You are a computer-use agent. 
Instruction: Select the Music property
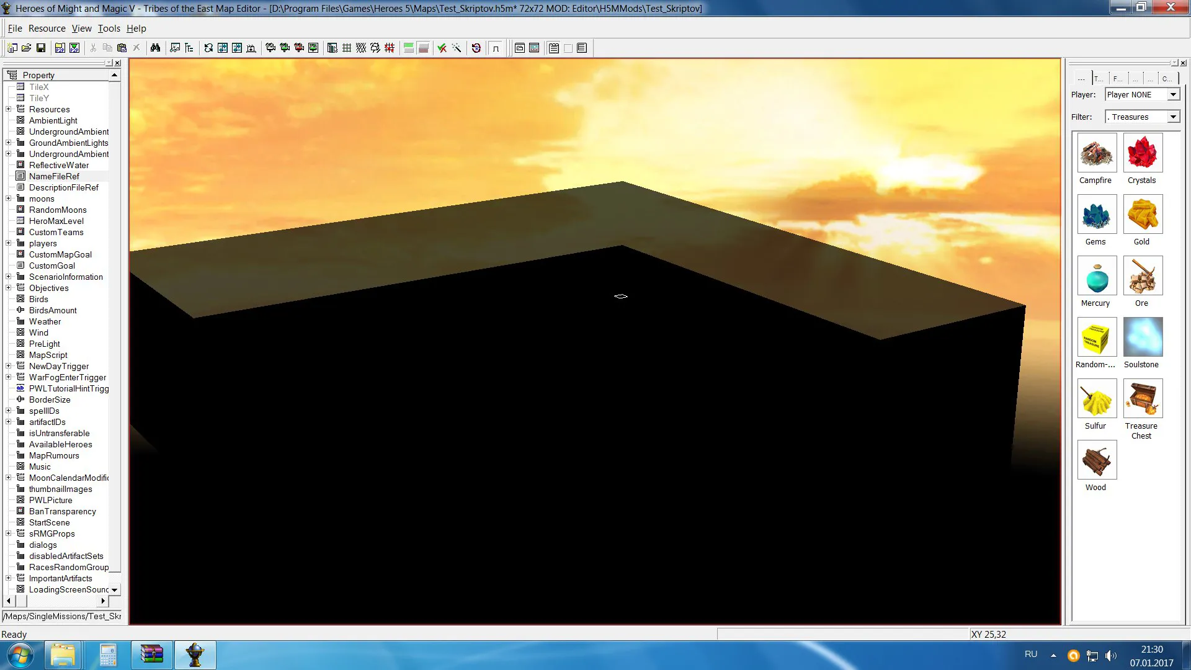coord(40,467)
